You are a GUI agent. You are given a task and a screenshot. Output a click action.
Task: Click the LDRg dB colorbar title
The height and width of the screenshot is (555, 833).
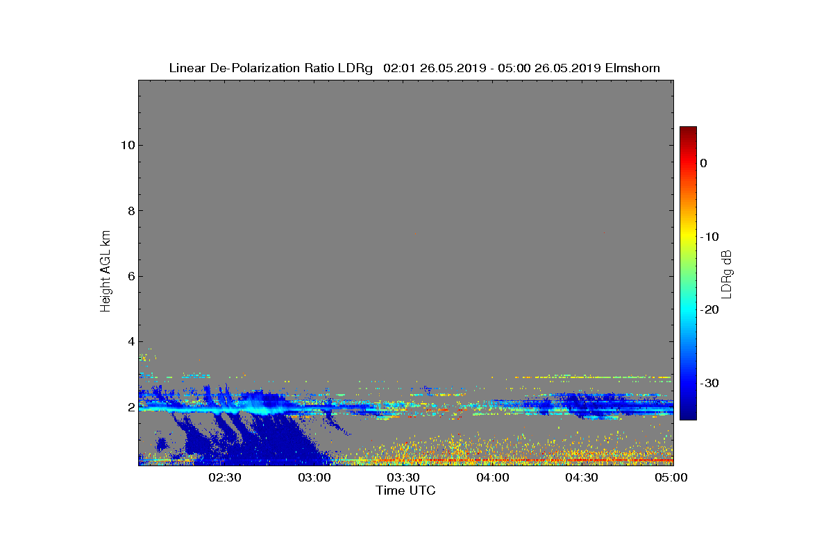[x=727, y=273]
